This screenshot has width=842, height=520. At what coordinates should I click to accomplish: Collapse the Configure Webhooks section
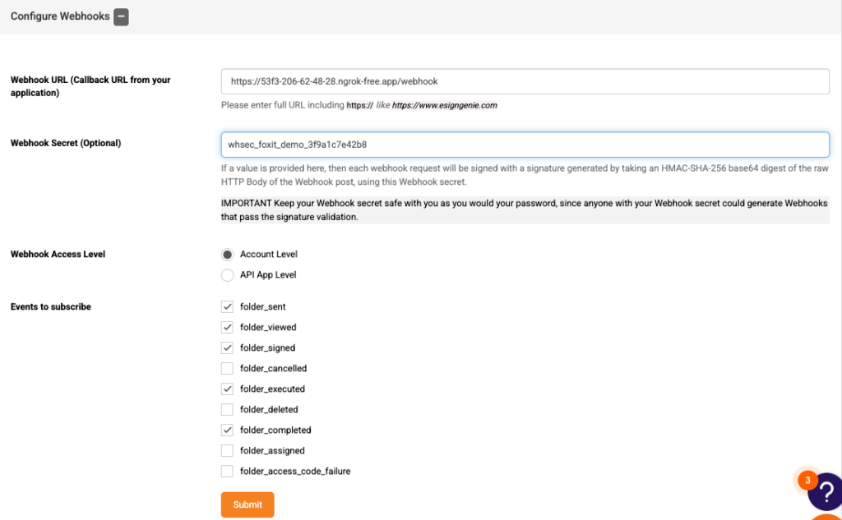pos(121,16)
